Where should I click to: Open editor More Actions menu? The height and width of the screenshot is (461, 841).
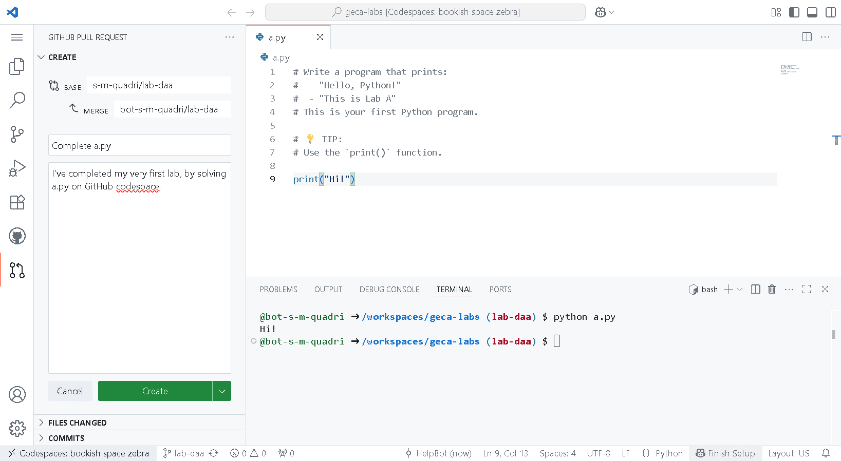pos(825,36)
